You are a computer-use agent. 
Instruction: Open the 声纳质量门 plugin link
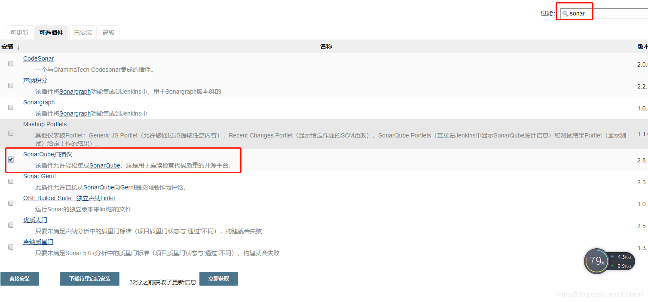click(38, 242)
